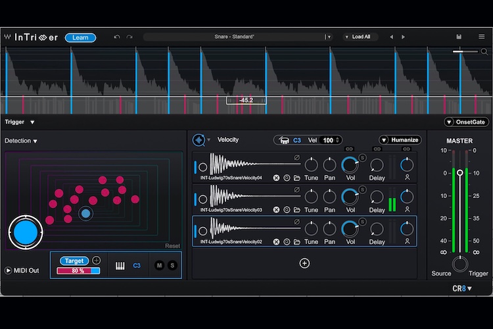Expand the Humanize section
Image resolution: width=493 pixels, height=329 pixels.
(400, 139)
